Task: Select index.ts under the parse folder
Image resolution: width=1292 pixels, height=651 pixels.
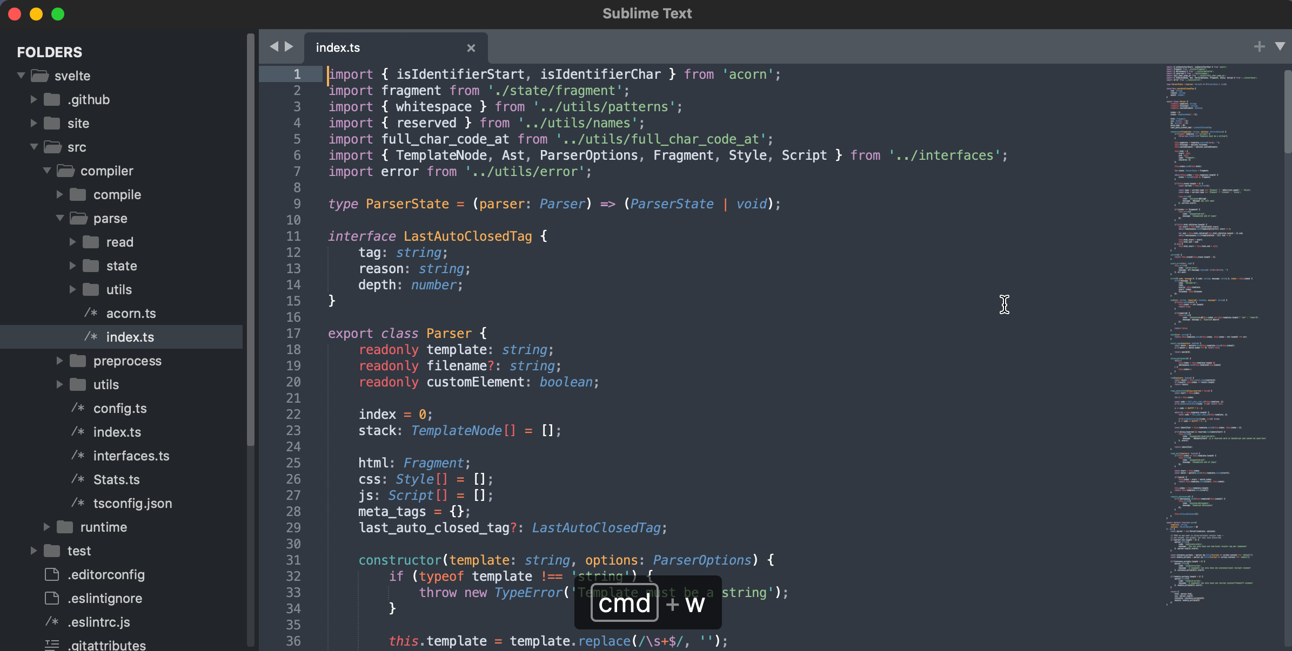Action: 130,337
